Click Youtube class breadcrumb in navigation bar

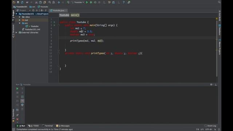pyautogui.click(x=43, y=7)
